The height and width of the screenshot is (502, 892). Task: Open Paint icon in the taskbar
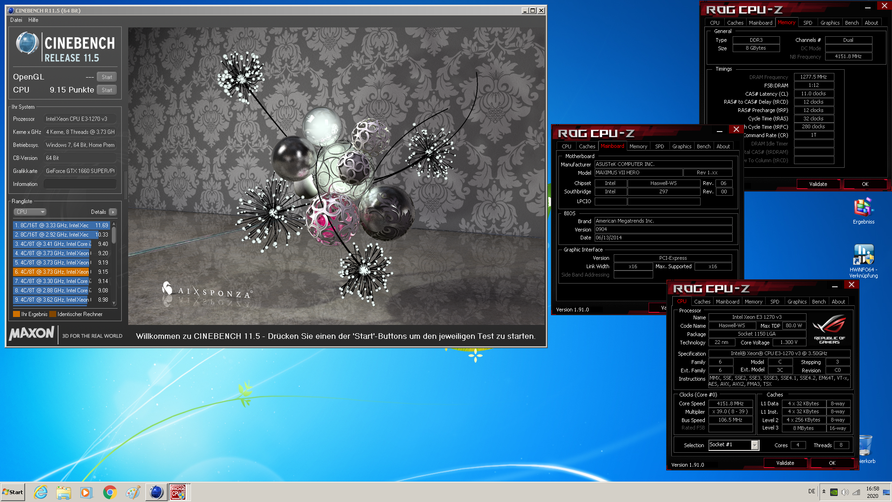pyautogui.click(x=133, y=492)
